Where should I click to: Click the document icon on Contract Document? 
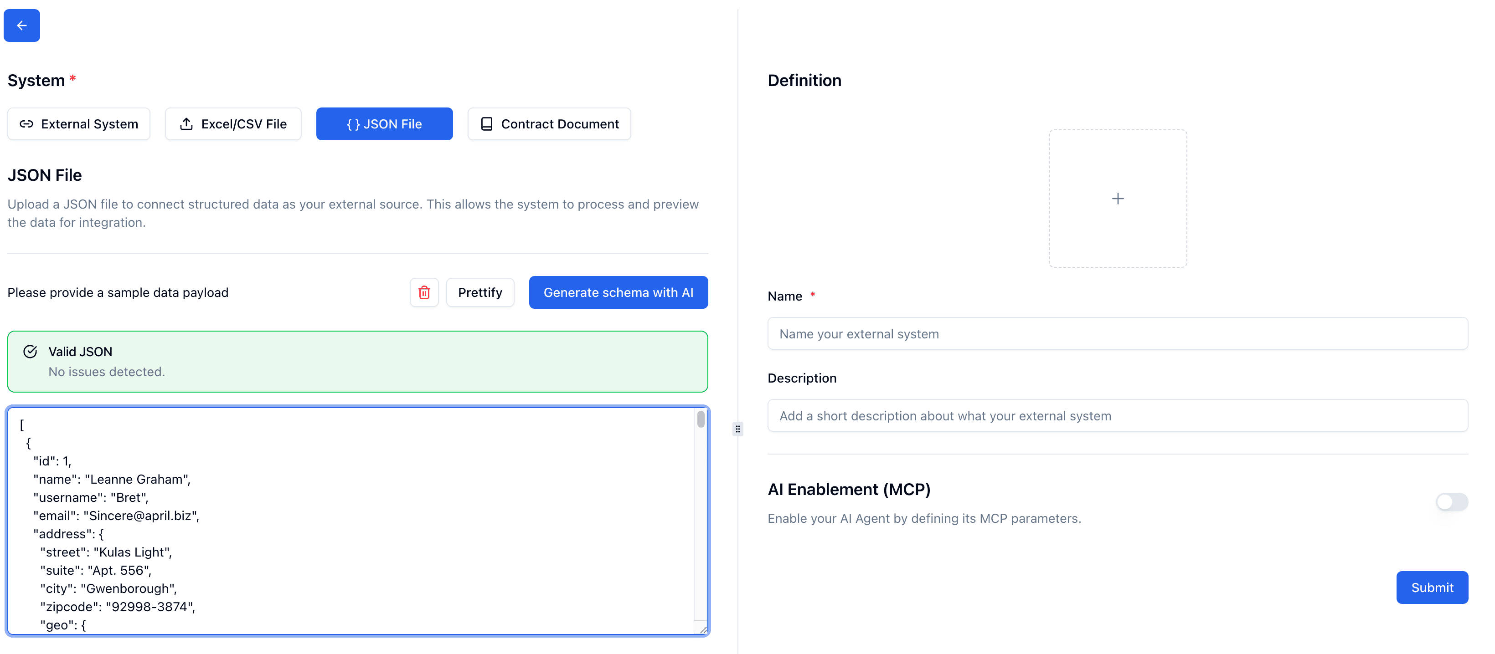[486, 124]
